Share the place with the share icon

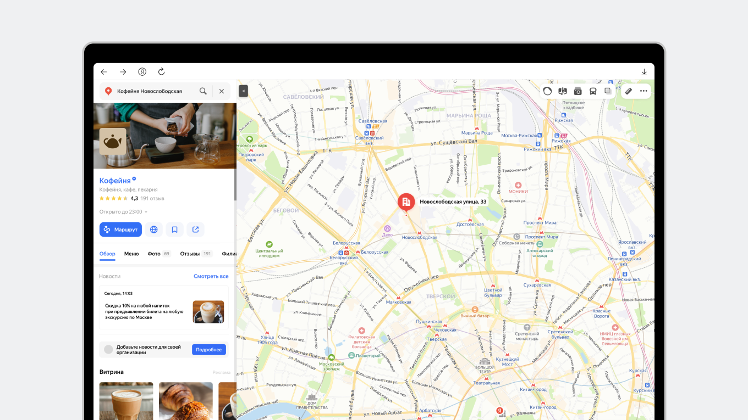coord(196,229)
